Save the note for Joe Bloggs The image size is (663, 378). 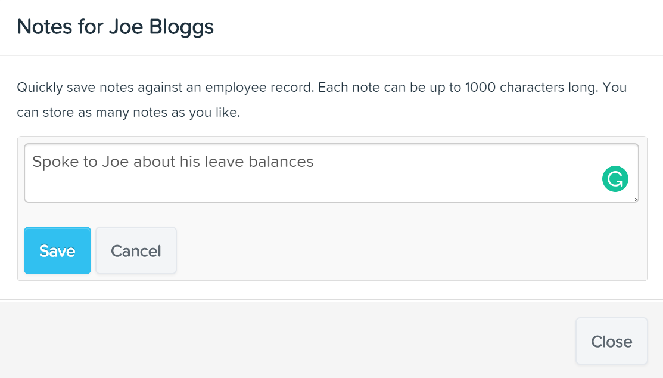pos(57,250)
